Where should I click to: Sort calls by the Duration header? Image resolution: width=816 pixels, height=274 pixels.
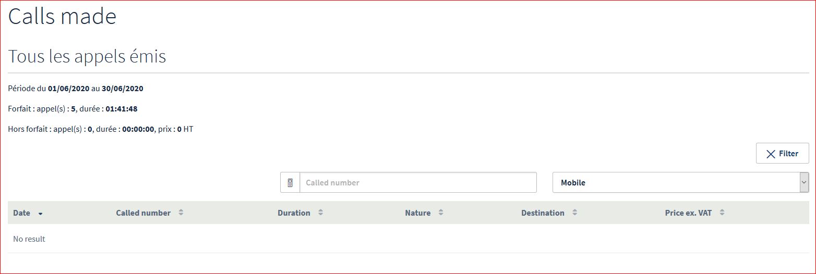click(x=294, y=213)
